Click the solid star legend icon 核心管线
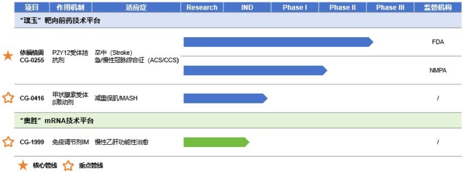Screen dimensions: 464x174 coord(24,166)
